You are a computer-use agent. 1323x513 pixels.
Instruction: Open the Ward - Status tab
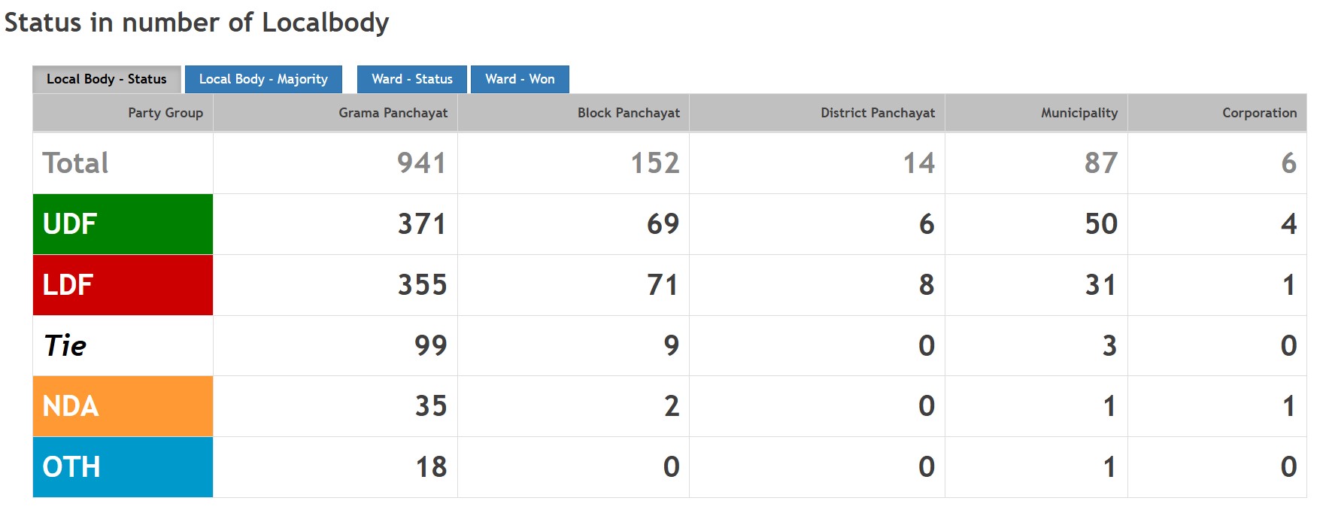(411, 79)
